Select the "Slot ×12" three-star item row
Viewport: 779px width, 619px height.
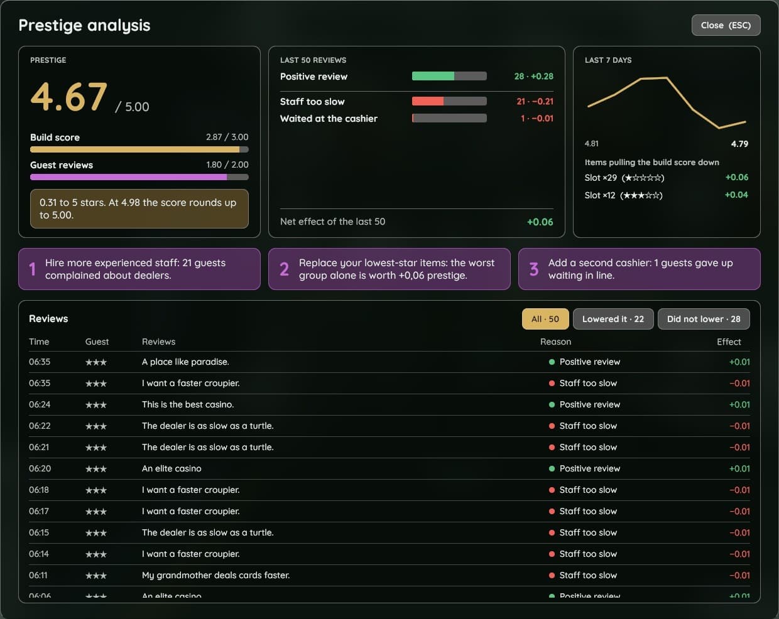[x=667, y=195]
